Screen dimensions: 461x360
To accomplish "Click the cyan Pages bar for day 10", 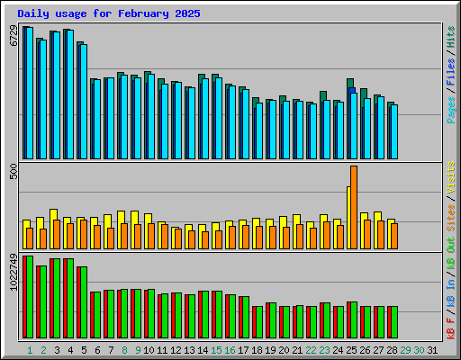I will tap(151, 116).
